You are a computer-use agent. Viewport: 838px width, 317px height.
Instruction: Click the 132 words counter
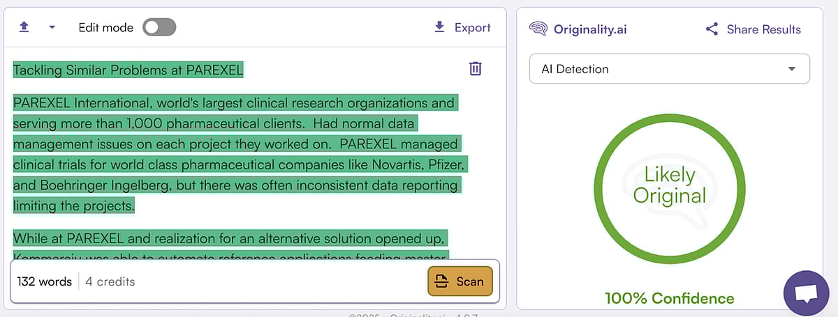pyautogui.click(x=45, y=281)
